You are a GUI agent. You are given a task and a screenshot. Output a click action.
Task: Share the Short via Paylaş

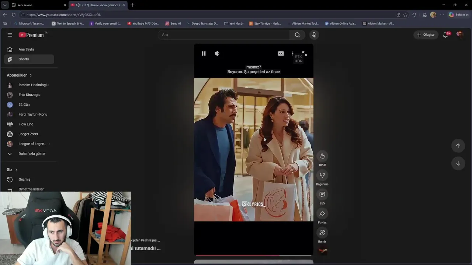tap(322, 213)
